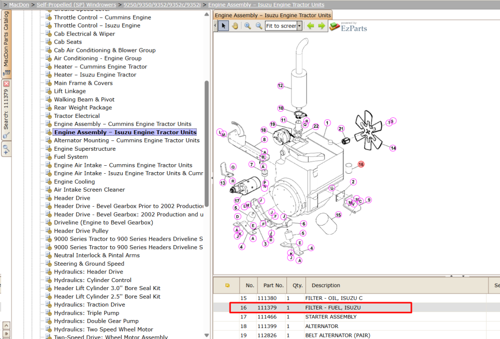Screen dimensions: 500x339
Task: Open Cab Electrical & Wiper
Action: (x=84, y=34)
